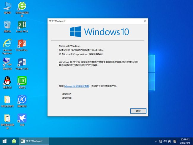Select the 360 security software folder

[x=7, y=101]
